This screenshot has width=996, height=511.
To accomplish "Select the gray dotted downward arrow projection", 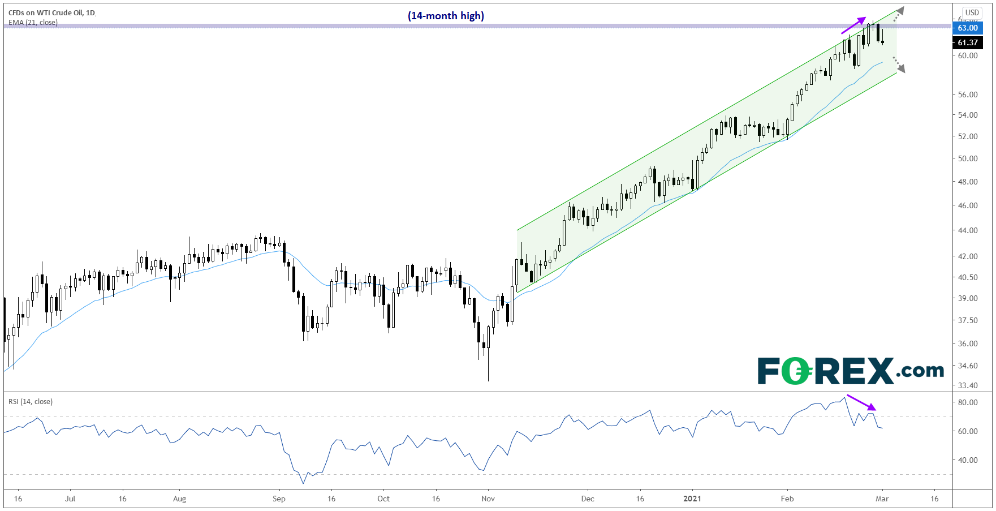I will click(899, 65).
